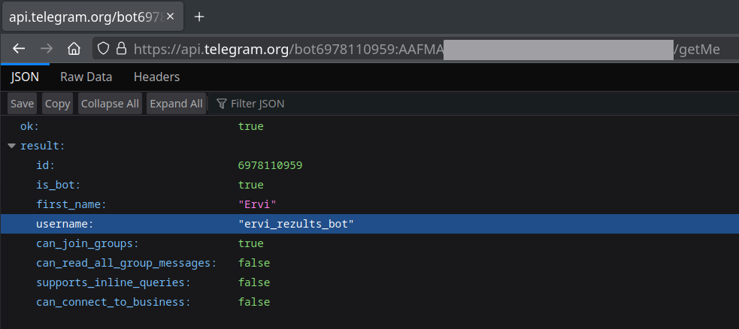Select the supports_inline_queries row
The width and height of the screenshot is (739, 329).
pyautogui.click(x=370, y=282)
